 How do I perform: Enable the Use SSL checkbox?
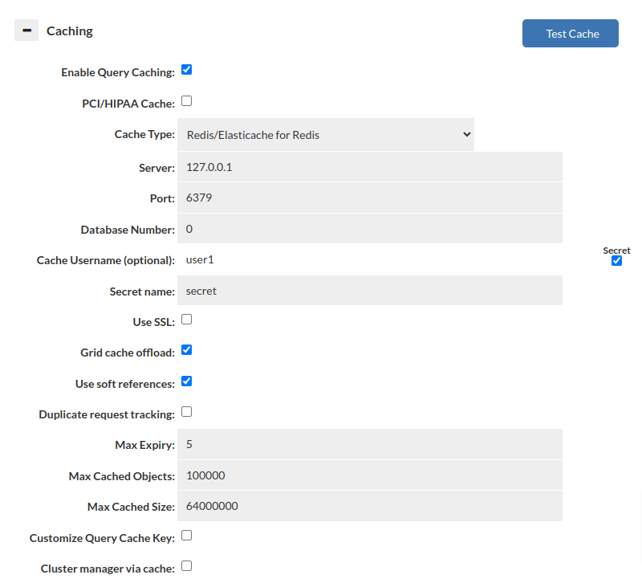[186, 320]
